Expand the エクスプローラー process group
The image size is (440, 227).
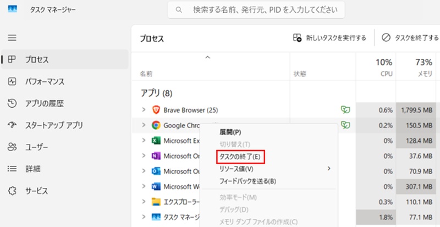[144, 202]
